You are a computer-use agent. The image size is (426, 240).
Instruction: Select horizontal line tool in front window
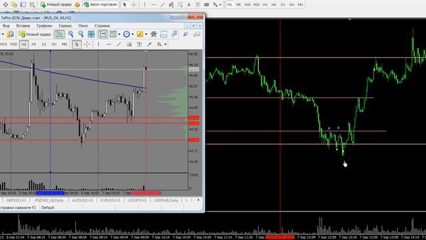(x=108, y=45)
